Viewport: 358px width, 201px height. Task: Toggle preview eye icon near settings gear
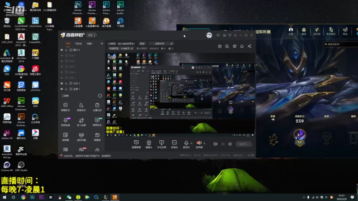click(x=223, y=144)
